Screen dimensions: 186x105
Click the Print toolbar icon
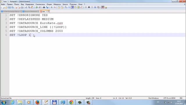click(22, 7)
